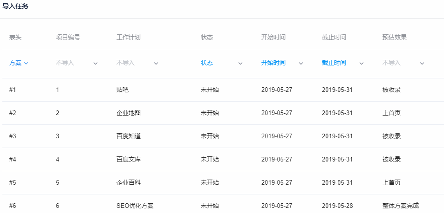The image size is (444, 213).
Task: Click the 工作计划 column header
Action: [129, 37]
